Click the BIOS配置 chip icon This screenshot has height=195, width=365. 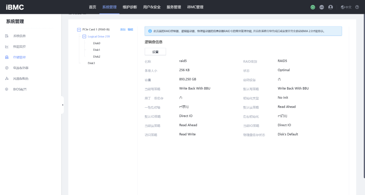[7, 89]
